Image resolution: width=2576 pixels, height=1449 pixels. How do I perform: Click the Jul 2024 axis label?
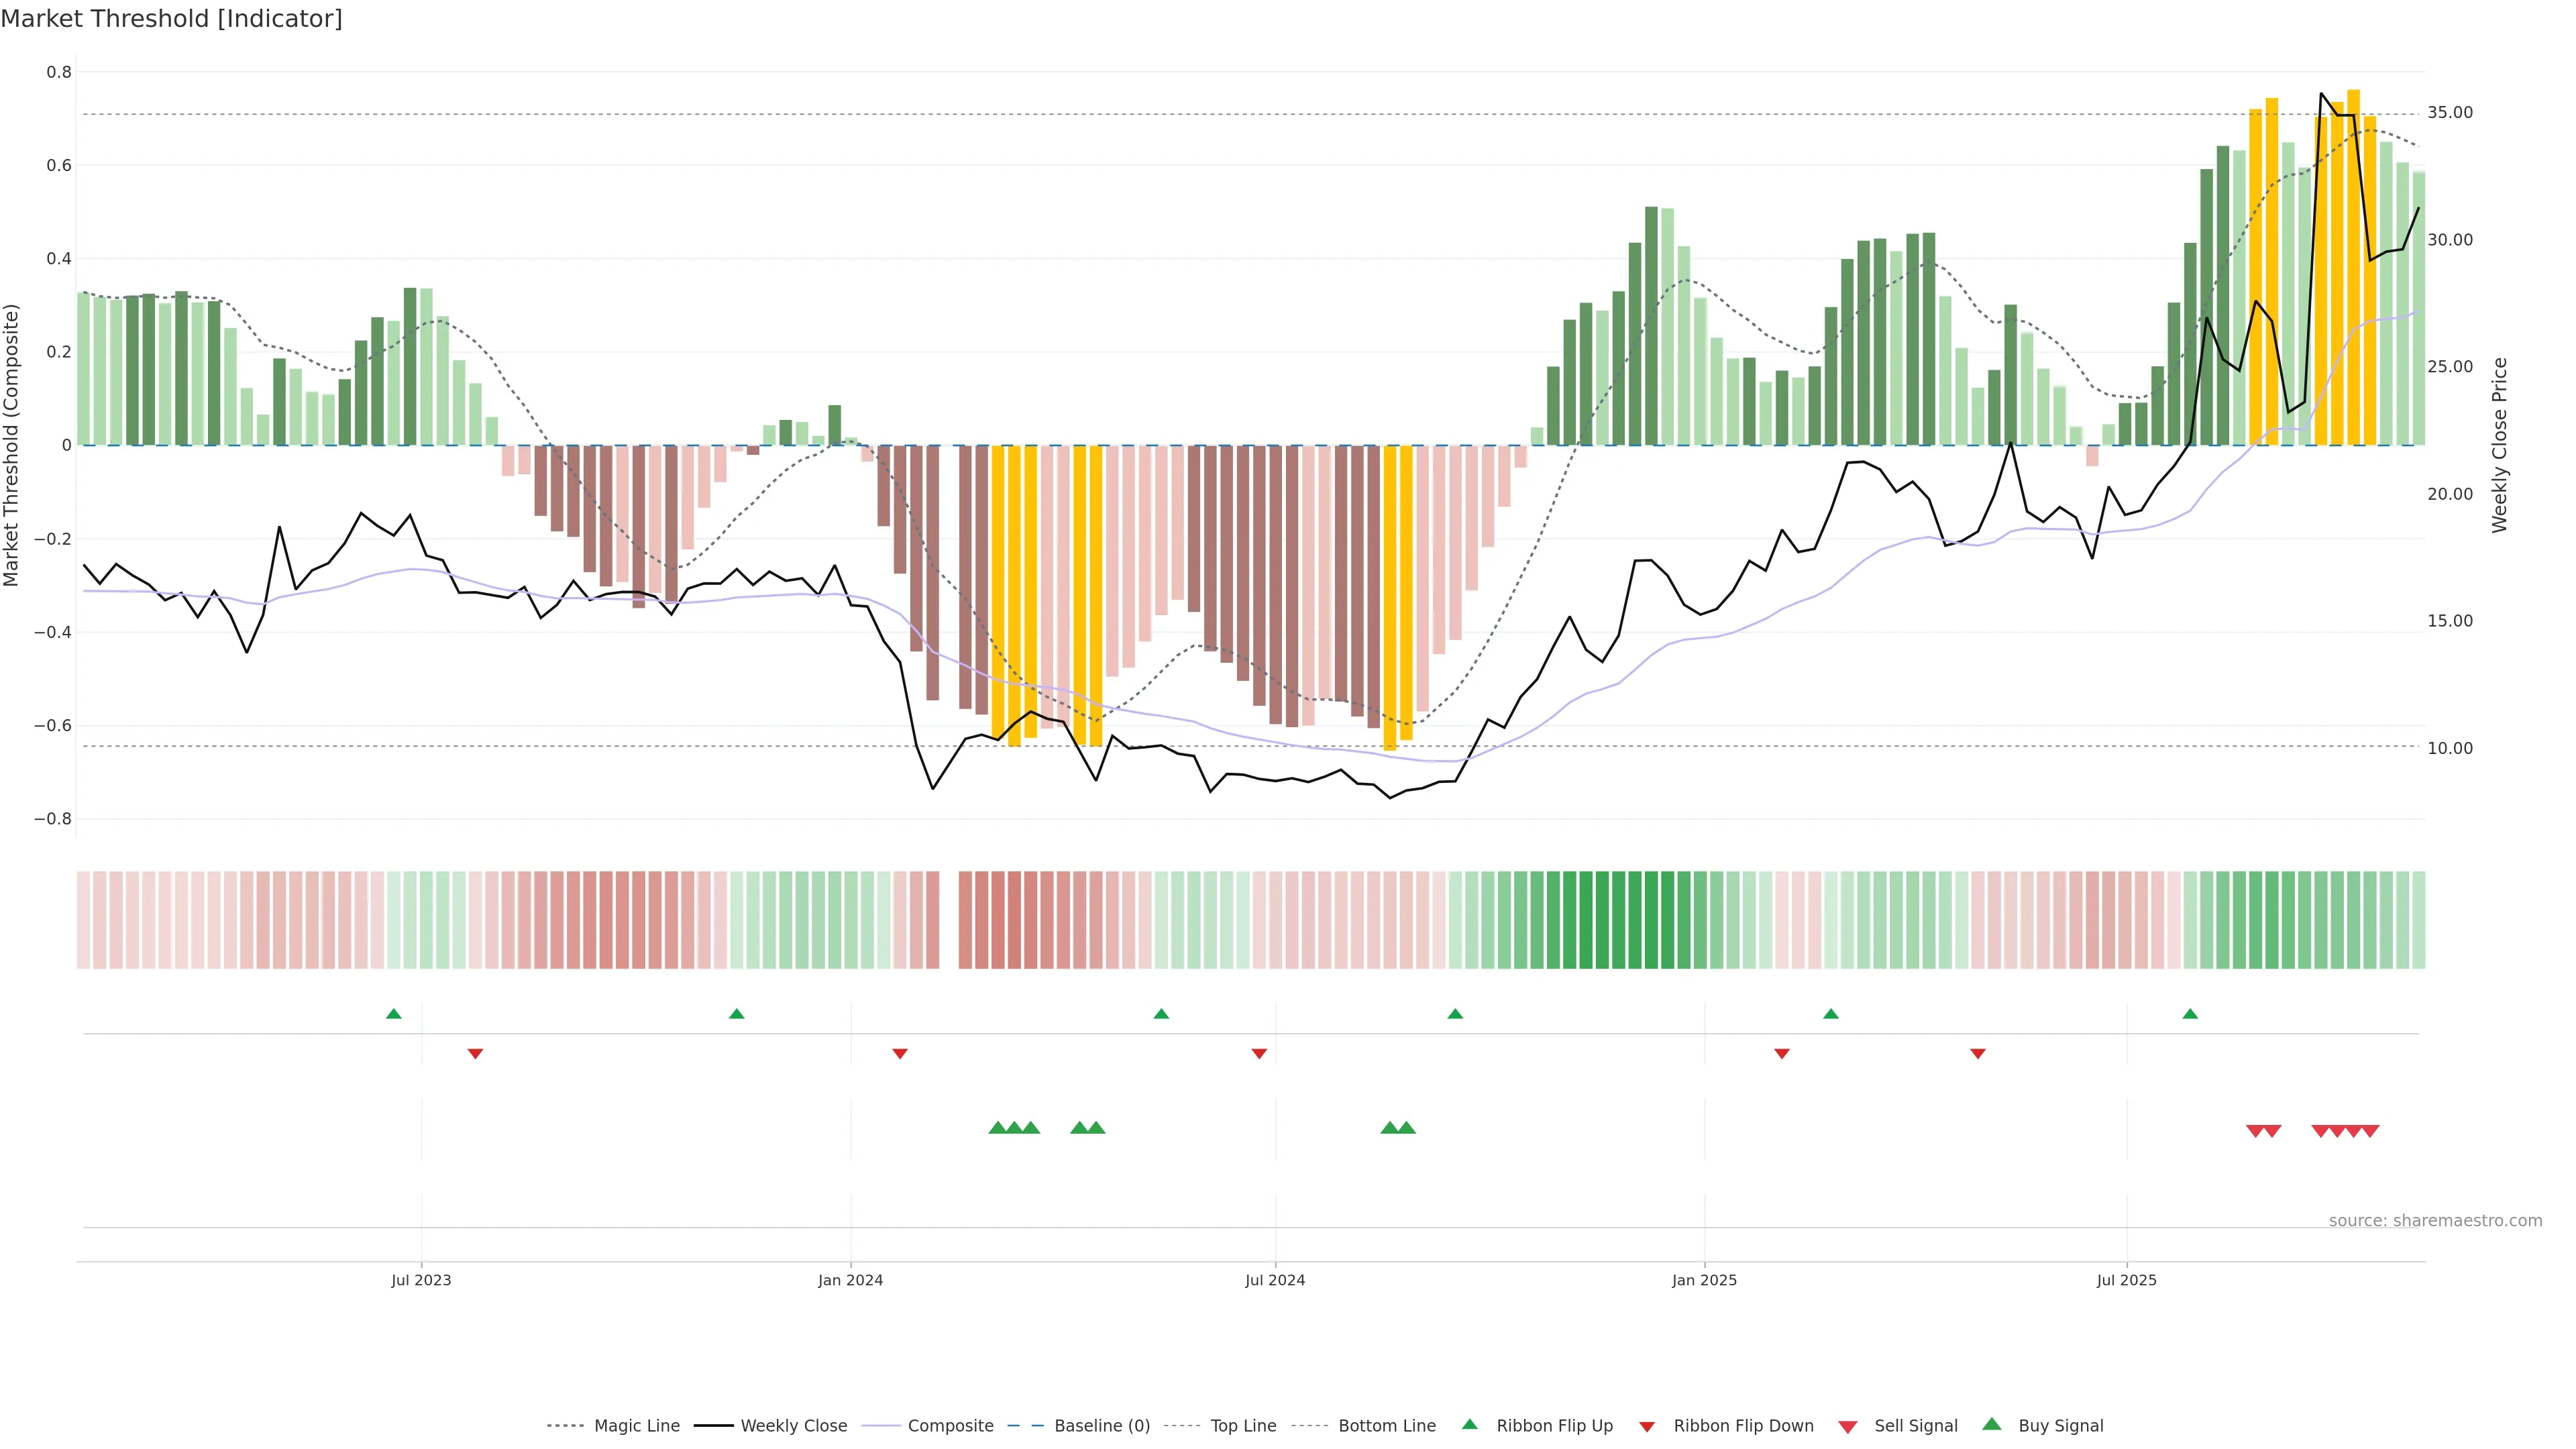click(1275, 1280)
